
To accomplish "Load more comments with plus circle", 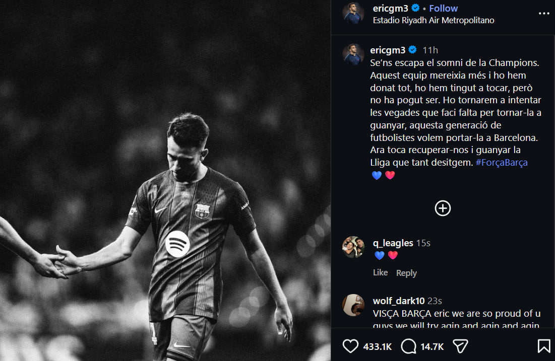I will (443, 208).
